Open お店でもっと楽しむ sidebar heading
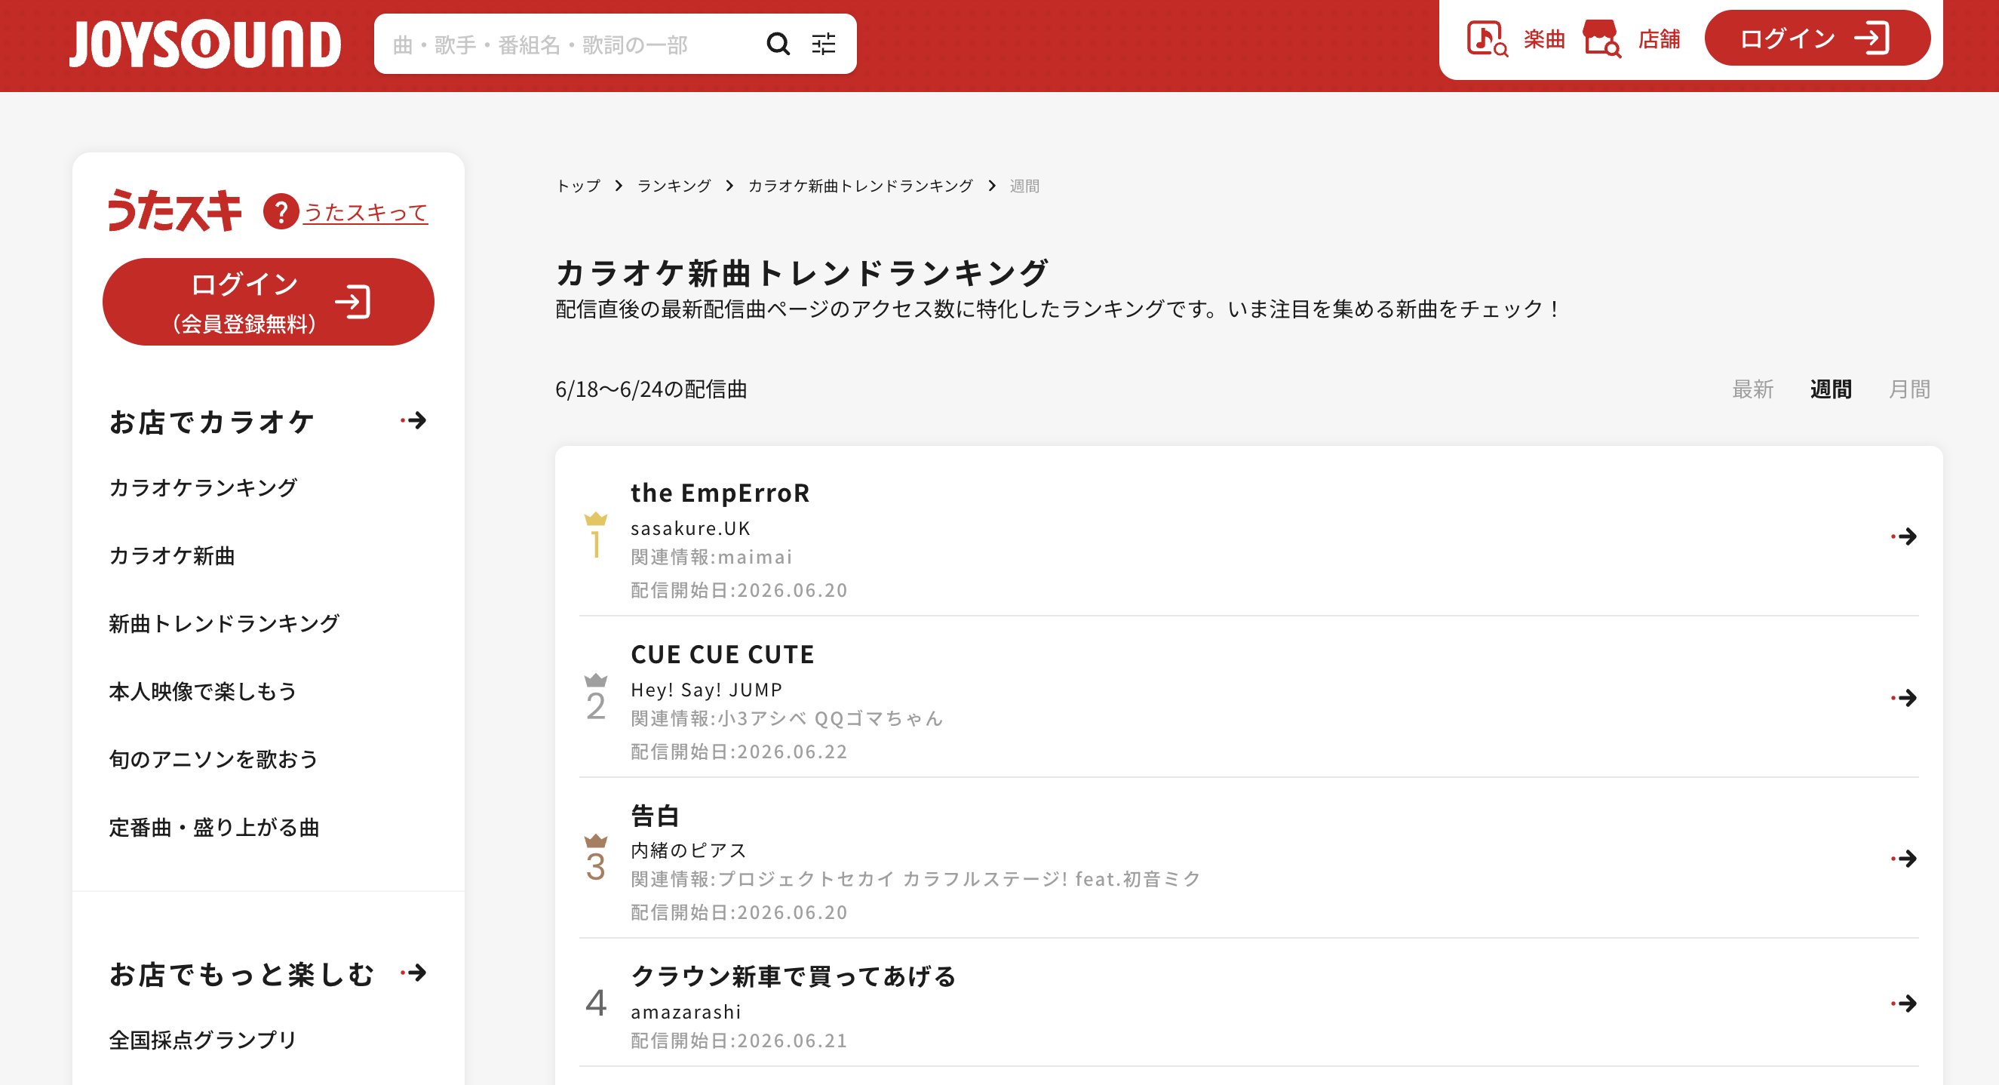This screenshot has height=1085, width=1999. [x=242, y=974]
